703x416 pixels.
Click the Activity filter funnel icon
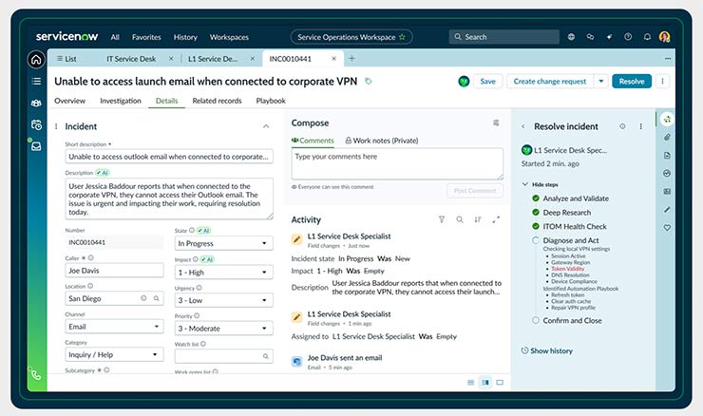pyautogui.click(x=441, y=219)
